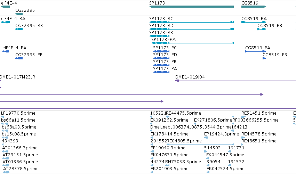
Task: Select the SP1173 gene bar
Action: point(191,7)
